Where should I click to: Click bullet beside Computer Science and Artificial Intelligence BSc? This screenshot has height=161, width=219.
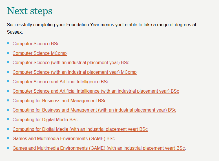tap(8, 82)
